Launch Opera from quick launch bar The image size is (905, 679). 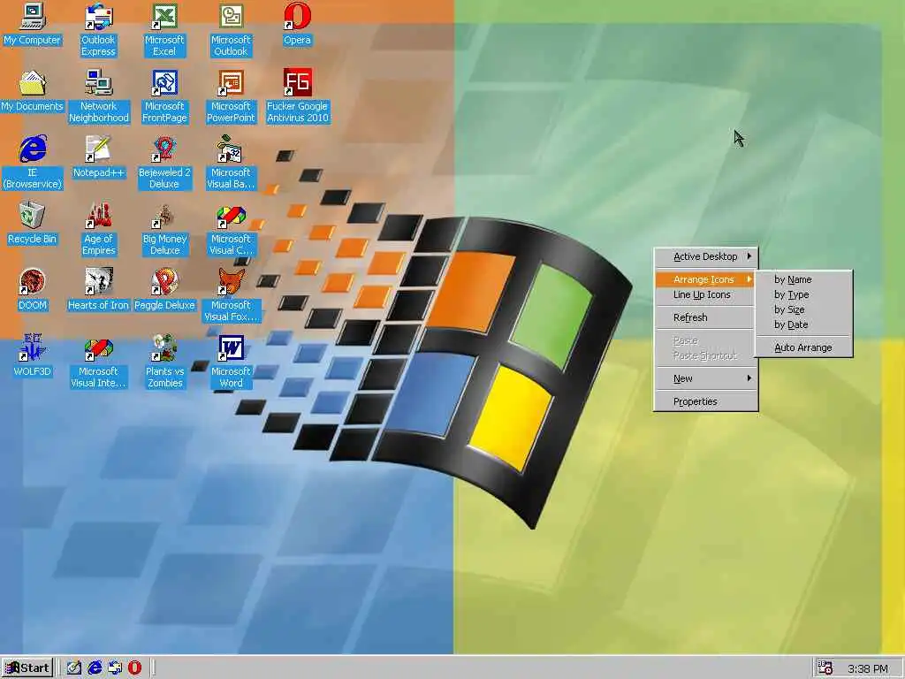tap(135, 668)
